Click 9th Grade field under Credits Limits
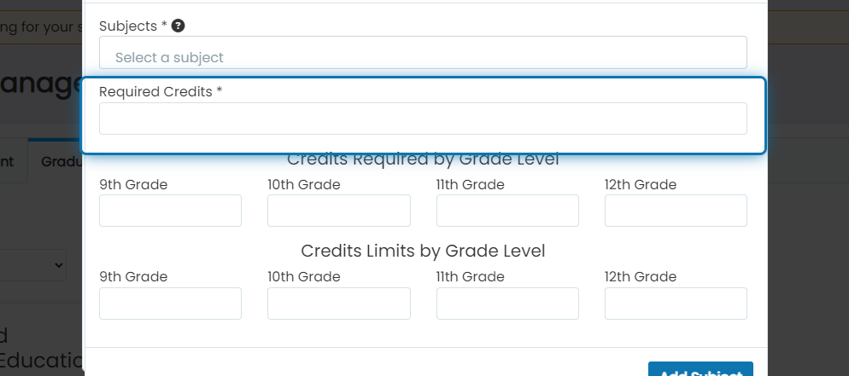Image resolution: width=849 pixels, height=376 pixels. click(170, 304)
